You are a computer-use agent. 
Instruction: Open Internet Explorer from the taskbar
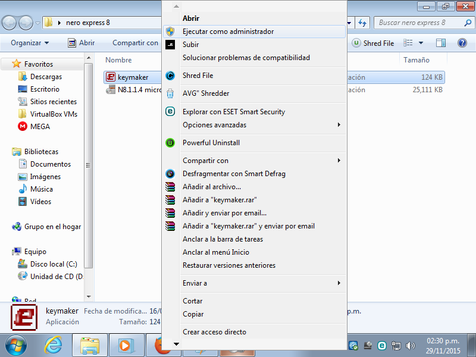point(54,345)
